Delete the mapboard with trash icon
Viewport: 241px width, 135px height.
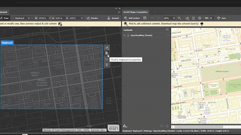click(107, 65)
